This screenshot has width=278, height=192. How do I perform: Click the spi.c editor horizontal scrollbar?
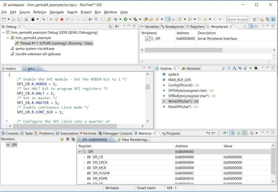65,126
